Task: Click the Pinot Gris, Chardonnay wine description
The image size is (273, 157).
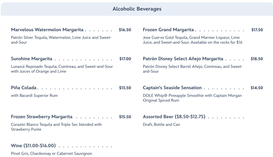Action: 51,153
